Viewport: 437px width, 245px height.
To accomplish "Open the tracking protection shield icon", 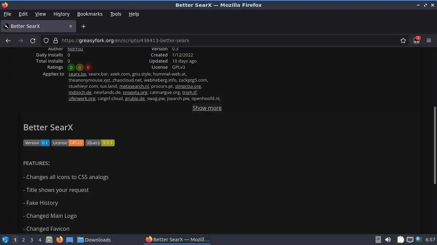I will [x=46, y=40].
